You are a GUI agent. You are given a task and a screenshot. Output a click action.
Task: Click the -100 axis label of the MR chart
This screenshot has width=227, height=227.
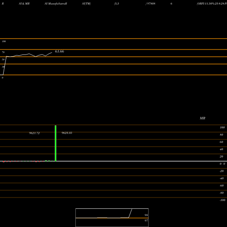[x=222, y=200]
